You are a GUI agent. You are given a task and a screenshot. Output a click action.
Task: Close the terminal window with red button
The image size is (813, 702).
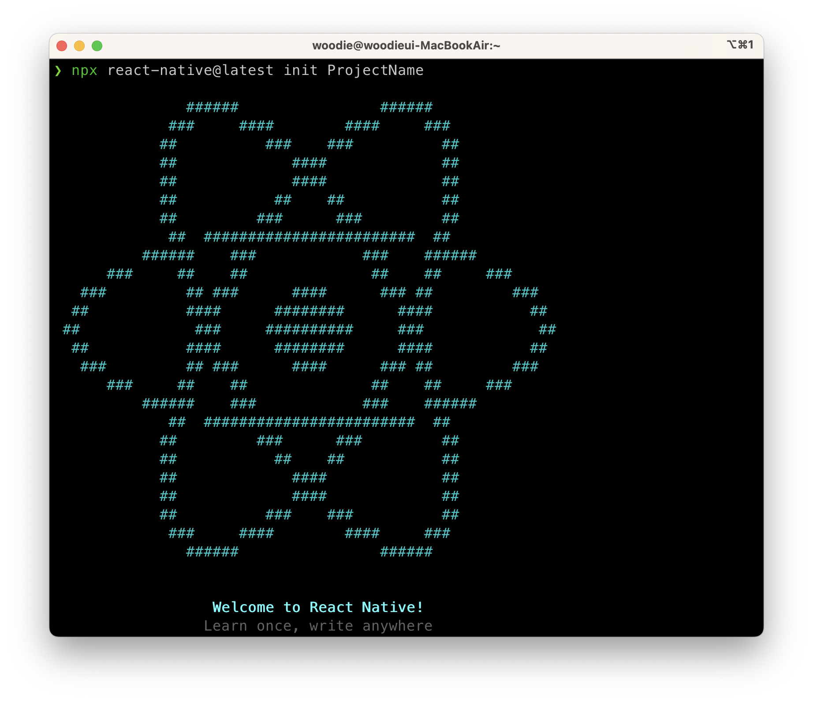point(62,46)
